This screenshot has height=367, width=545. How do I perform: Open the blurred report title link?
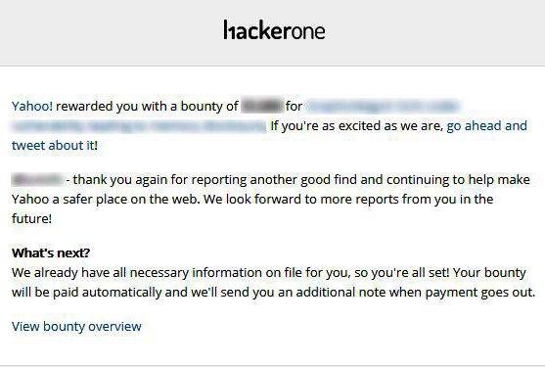tap(383, 106)
